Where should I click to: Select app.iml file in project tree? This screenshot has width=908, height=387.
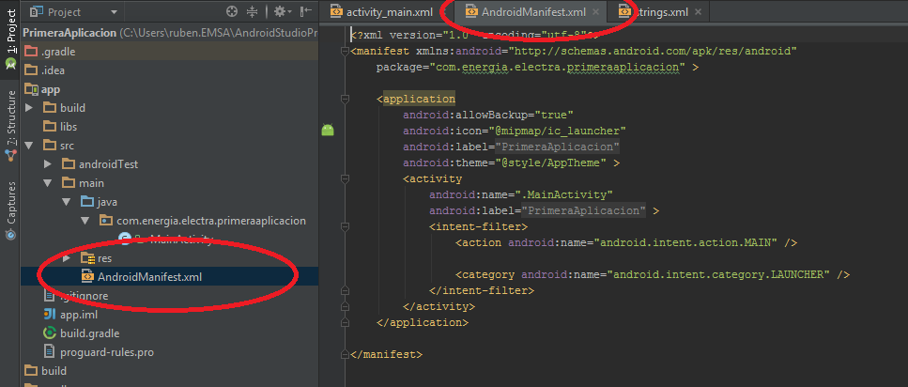(x=79, y=315)
